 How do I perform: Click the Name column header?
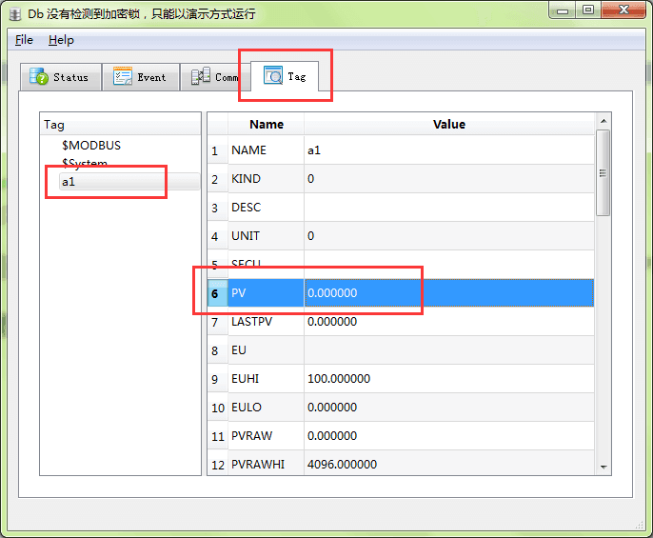click(267, 124)
